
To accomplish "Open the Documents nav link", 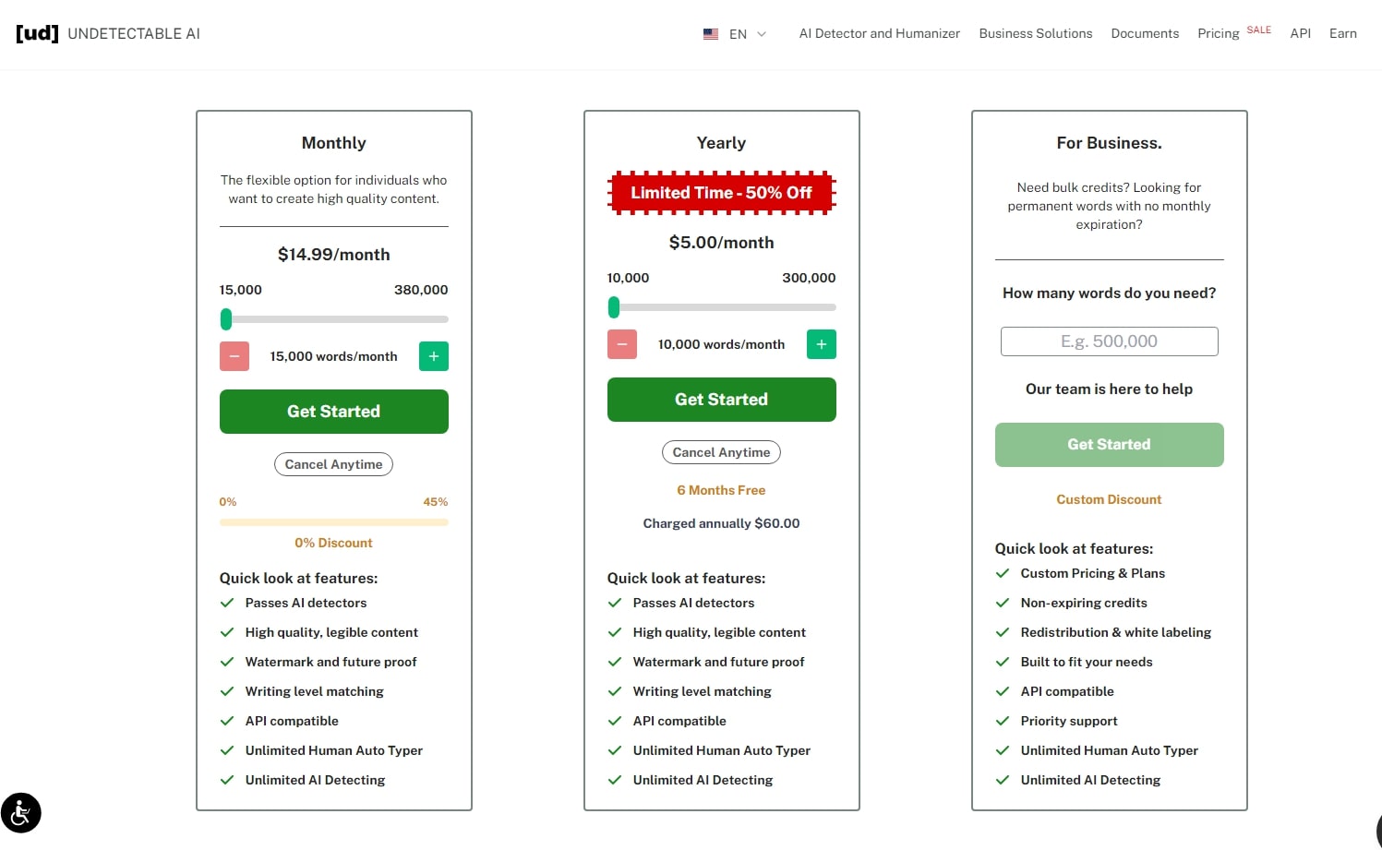I will point(1145,33).
